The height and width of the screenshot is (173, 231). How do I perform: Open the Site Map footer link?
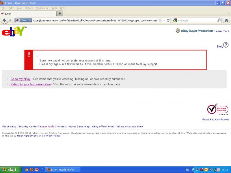(84, 127)
